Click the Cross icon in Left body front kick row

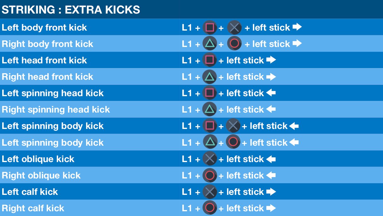coord(234,27)
